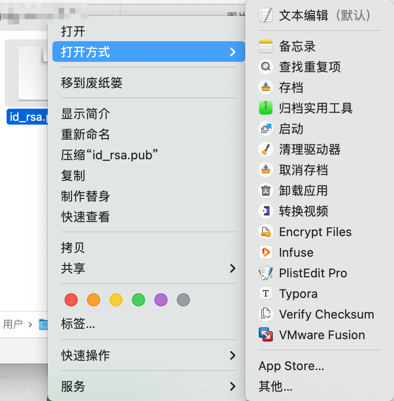Screen dimensions: 394x401
Task: Expand the 共享 submenu chevron
Action: [233, 268]
